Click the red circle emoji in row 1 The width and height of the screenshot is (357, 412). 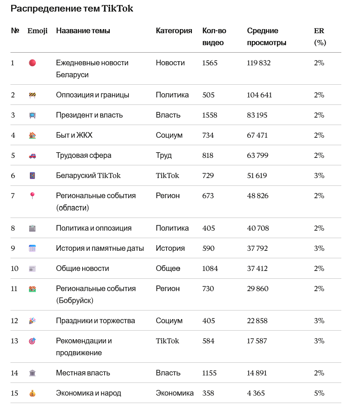pyautogui.click(x=32, y=63)
